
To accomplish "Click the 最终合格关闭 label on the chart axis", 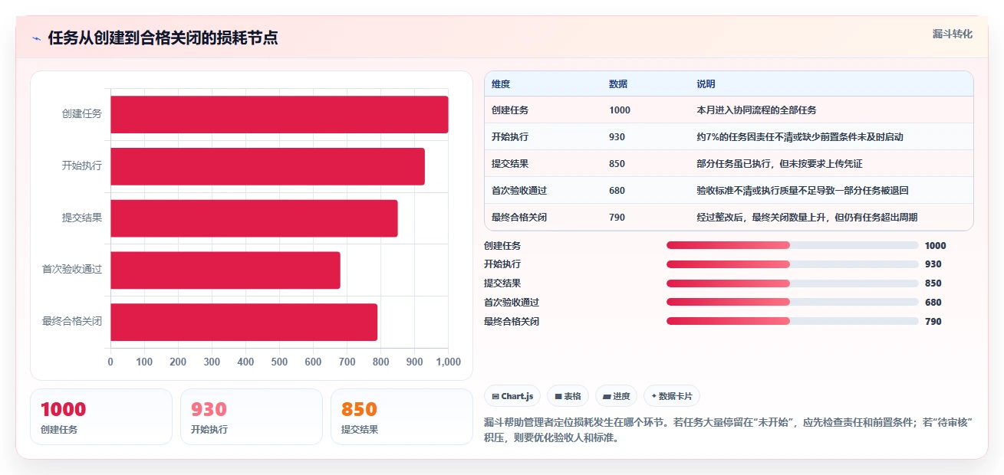I will tap(72, 322).
